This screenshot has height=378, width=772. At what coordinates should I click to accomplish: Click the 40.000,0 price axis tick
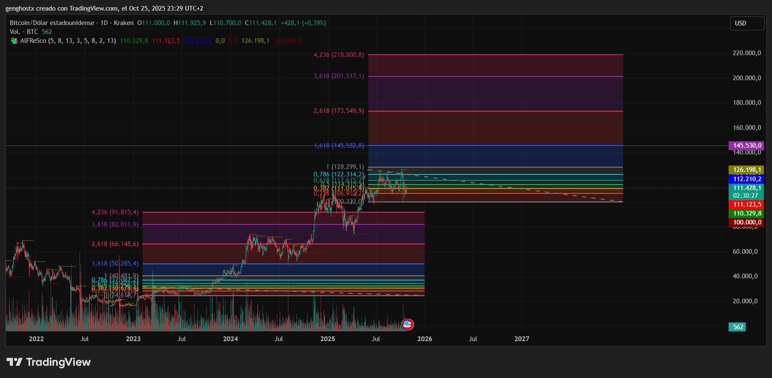[745, 276]
